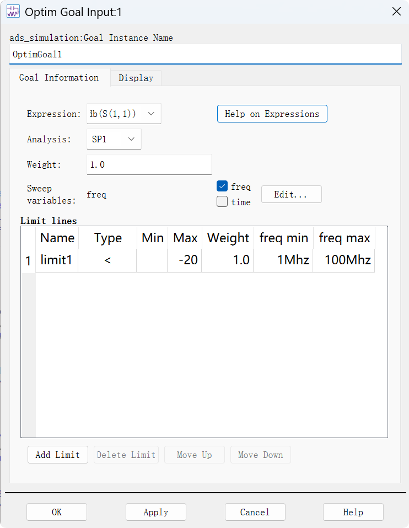Enable the time sweep variable checkbox

(x=222, y=201)
